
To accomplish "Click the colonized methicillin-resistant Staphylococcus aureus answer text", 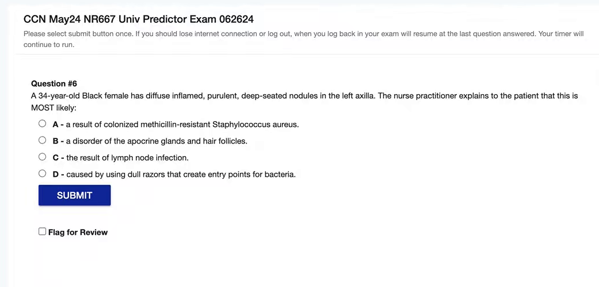I will (x=182, y=125).
